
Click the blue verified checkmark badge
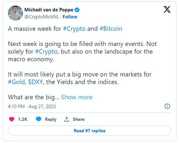point(77,10)
